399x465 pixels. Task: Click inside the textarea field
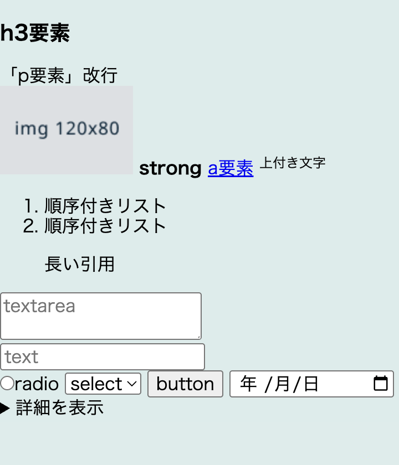(100, 316)
